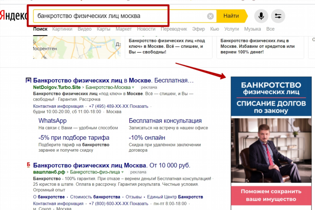This screenshot has width=315, height=210.
Task: Switch to the Картинки tab
Action: point(62,29)
